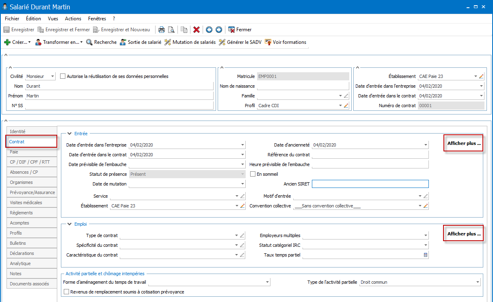This screenshot has height=302, width=493.
Task: Click the pencil icon beside Spécificité du contrat
Action: pyautogui.click(x=242, y=245)
